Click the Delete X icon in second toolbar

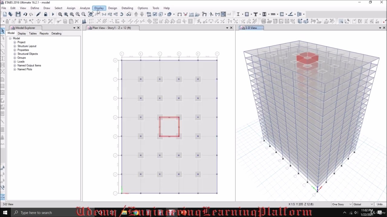pos(77,21)
